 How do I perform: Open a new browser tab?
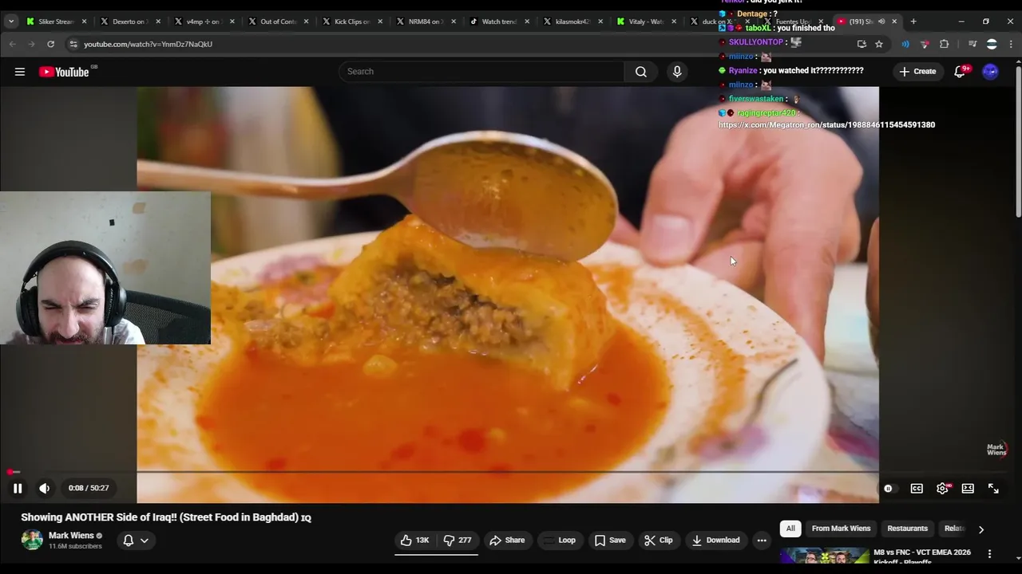[913, 22]
